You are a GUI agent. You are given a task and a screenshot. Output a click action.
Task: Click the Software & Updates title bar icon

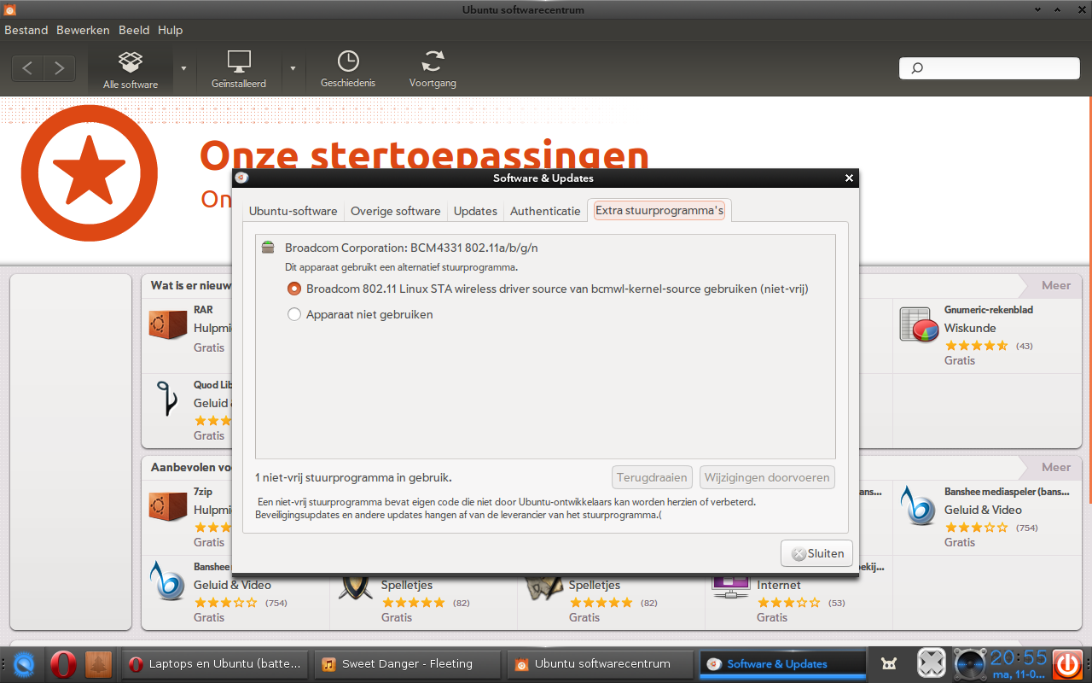pyautogui.click(x=241, y=178)
